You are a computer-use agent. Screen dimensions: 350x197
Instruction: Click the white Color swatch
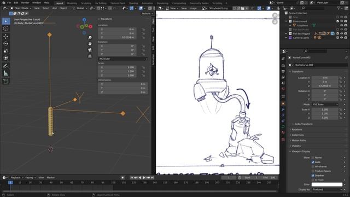click(327, 184)
